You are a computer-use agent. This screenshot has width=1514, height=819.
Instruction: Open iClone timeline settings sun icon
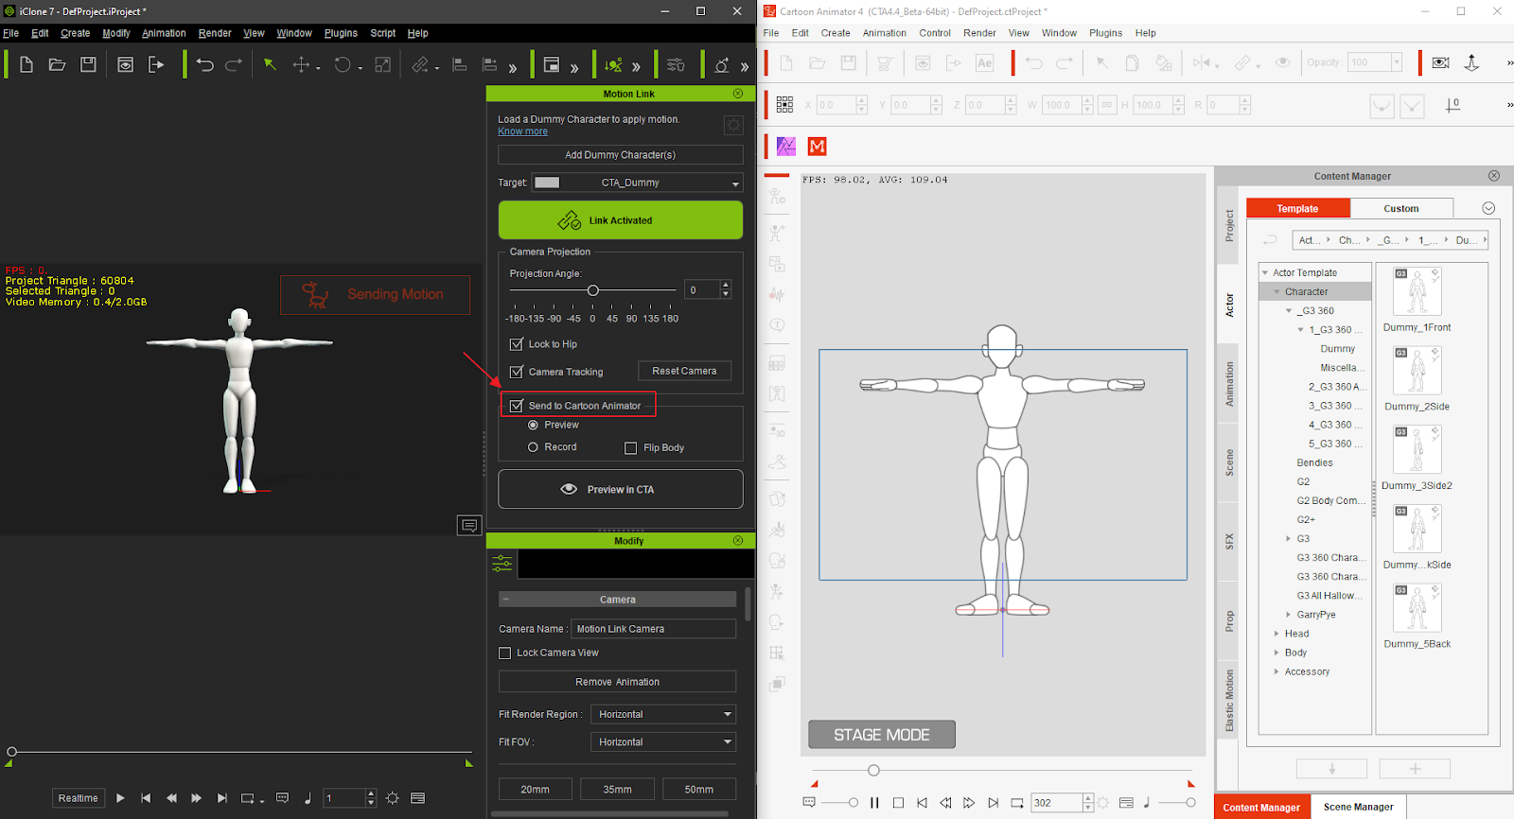point(393,798)
